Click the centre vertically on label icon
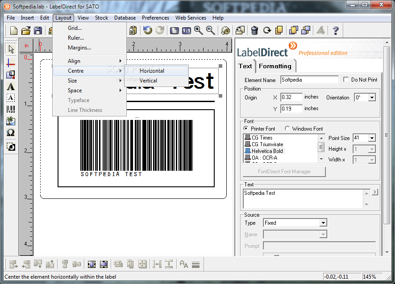 [x=104, y=264]
